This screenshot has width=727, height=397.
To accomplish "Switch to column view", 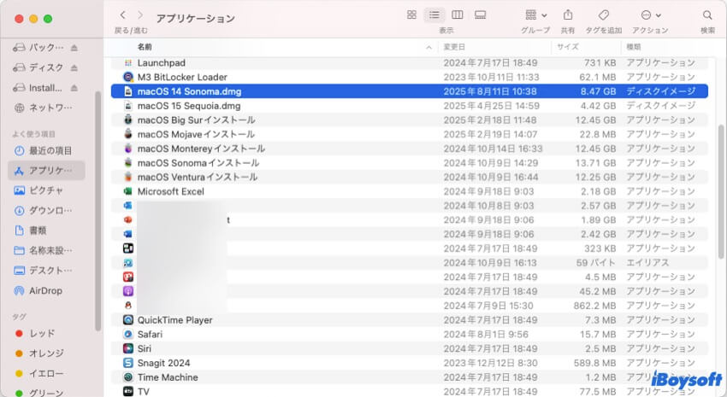I will (x=458, y=15).
